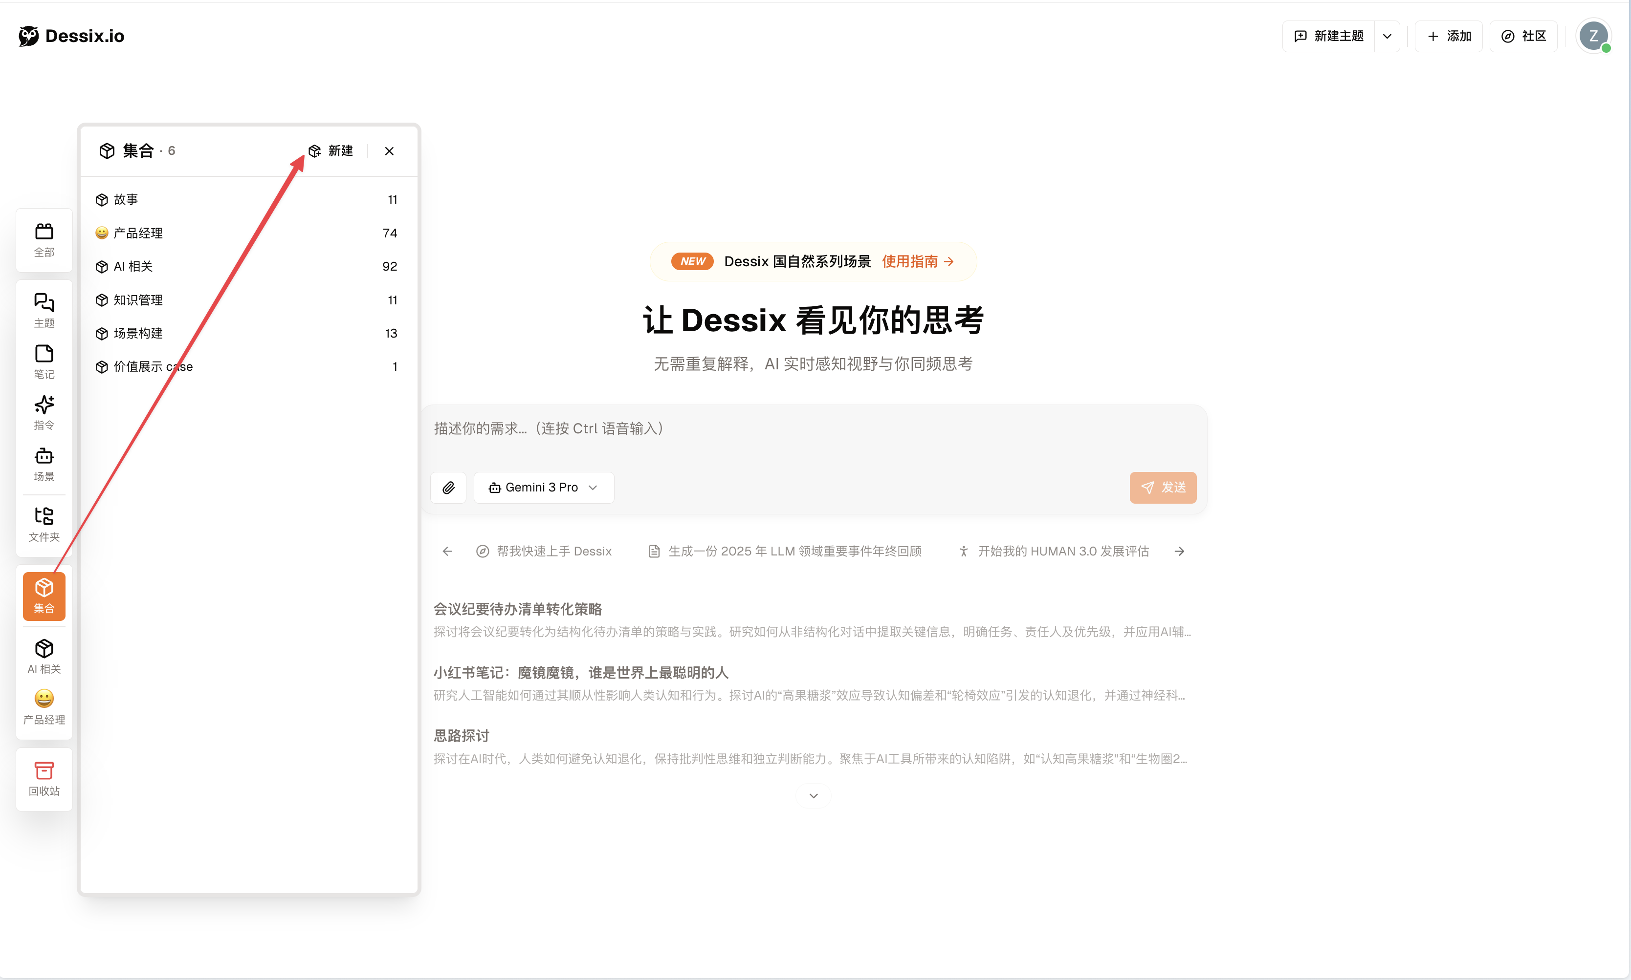Click the paperclip attachment icon

click(448, 488)
